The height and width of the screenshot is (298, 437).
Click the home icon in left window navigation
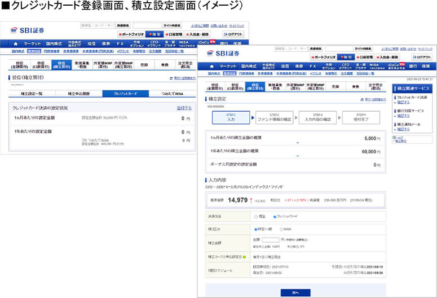click(x=16, y=43)
